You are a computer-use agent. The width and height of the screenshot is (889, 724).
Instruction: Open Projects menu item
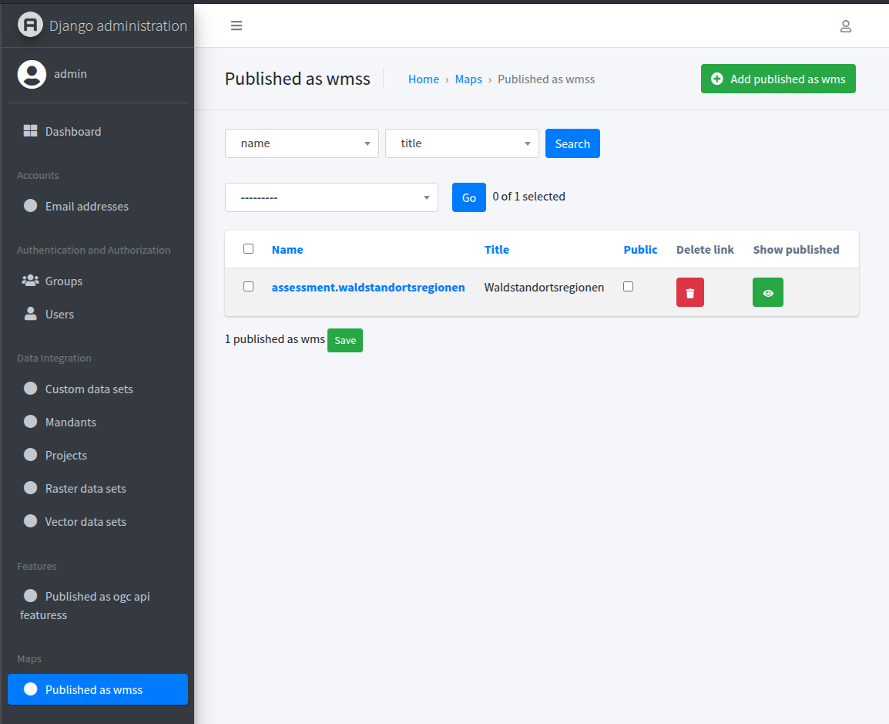(x=98, y=455)
